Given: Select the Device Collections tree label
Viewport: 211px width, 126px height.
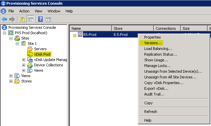Looking at the screenshot, I should (48, 65).
